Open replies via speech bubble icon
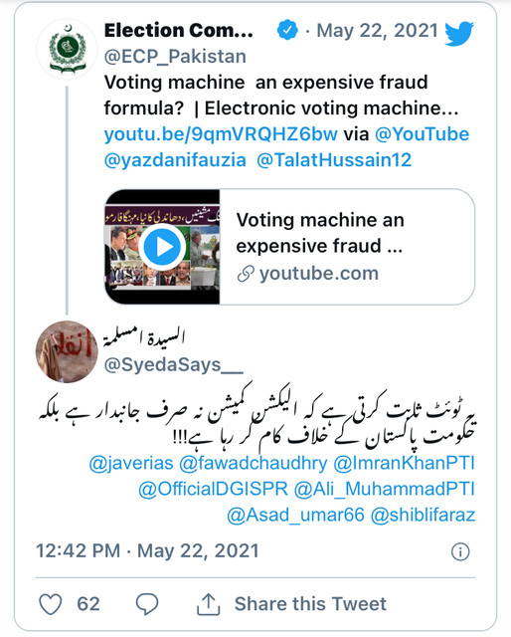Image resolution: width=511 pixels, height=637 pixels. (146, 604)
